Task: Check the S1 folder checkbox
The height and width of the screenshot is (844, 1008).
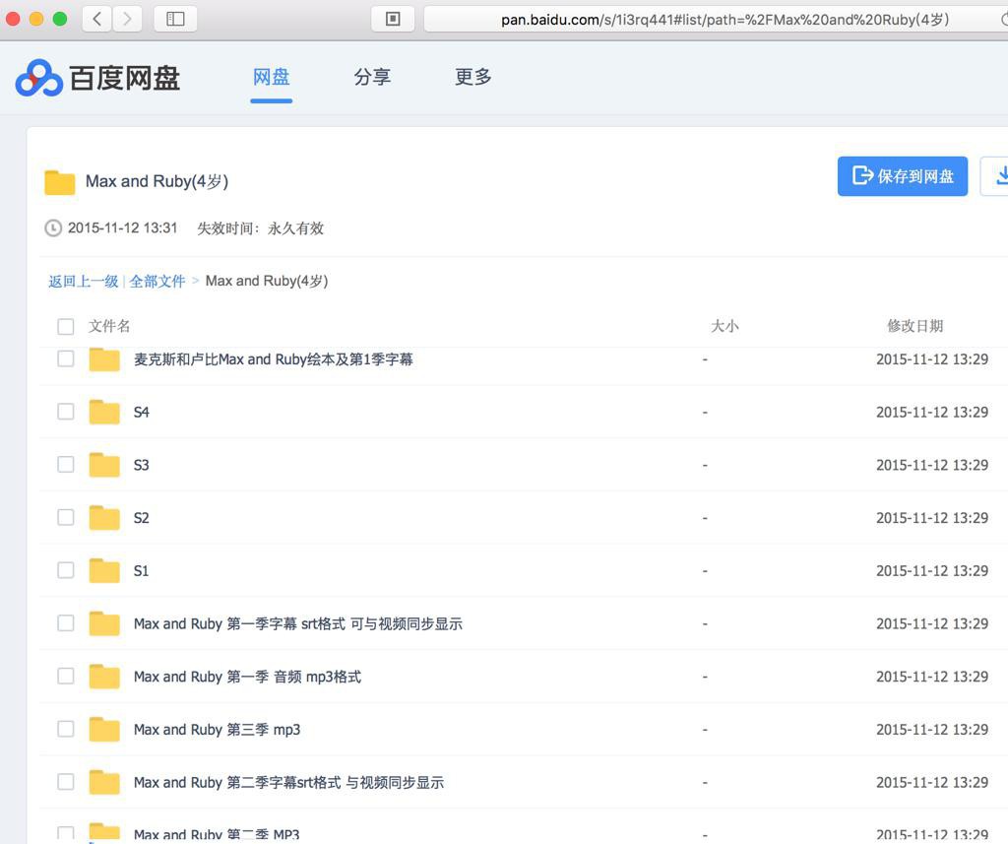Action: (x=66, y=570)
